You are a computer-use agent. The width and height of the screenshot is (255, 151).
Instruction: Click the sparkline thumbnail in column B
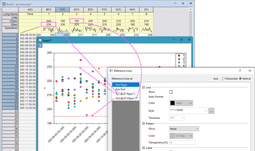pos(49,30)
